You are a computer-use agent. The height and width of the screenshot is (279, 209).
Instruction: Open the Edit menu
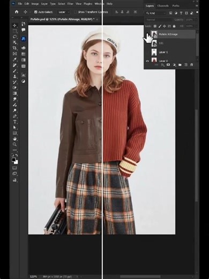27,4
